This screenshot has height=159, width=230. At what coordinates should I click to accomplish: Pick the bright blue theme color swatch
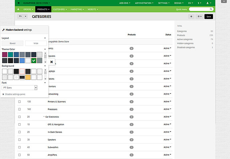tap(22, 60)
